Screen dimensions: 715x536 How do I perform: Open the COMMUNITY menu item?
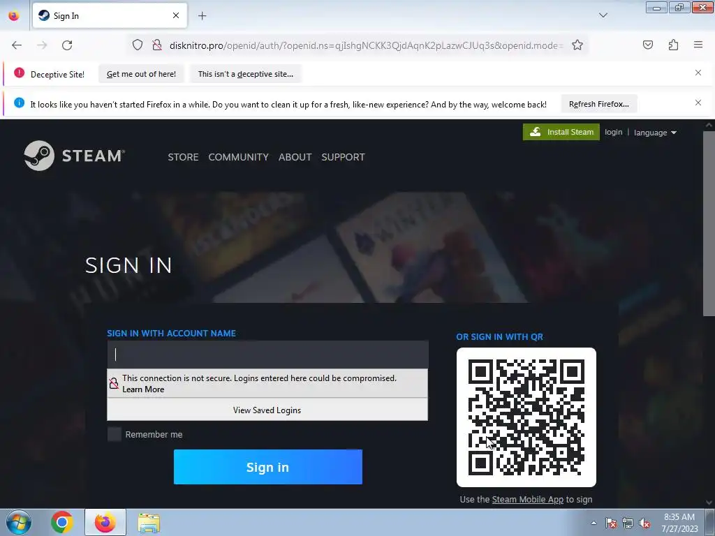click(x=239, y=157)
